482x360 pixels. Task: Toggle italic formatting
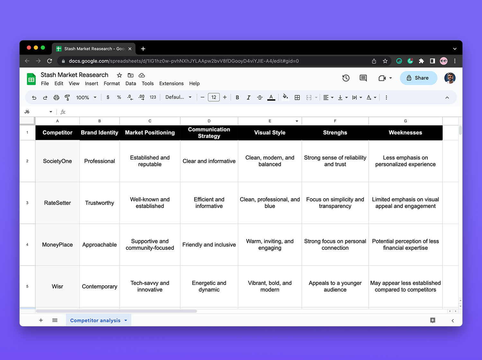coord(248,97)
